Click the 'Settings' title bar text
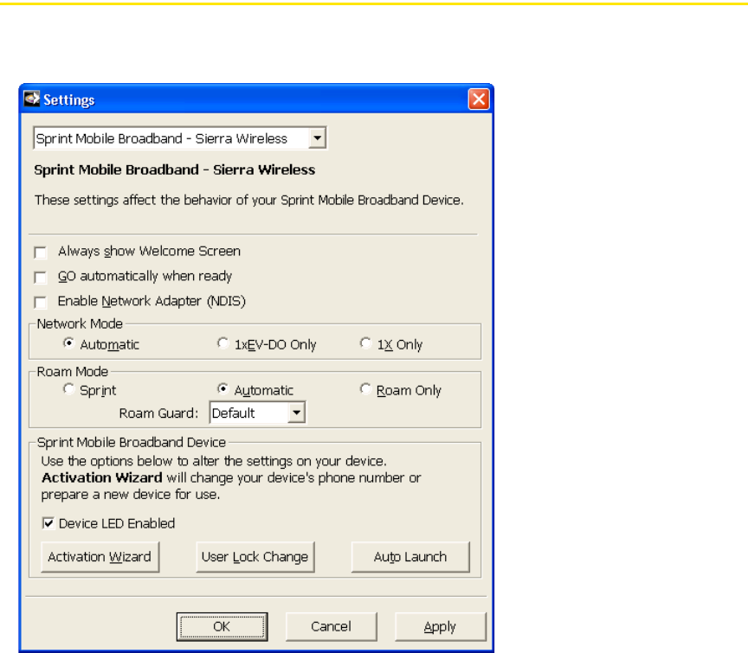This screenshot has height=653, width=748. (69, 100)
